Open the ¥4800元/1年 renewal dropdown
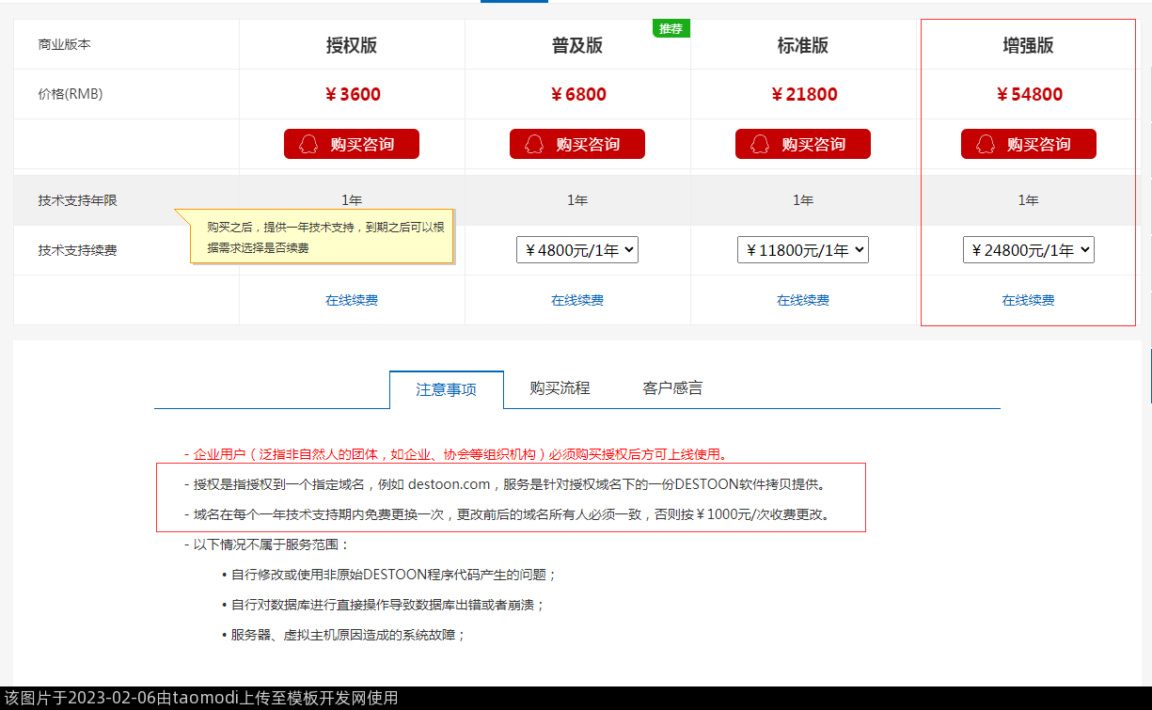This screenshot has width=1152, height=710. point(577,250)
